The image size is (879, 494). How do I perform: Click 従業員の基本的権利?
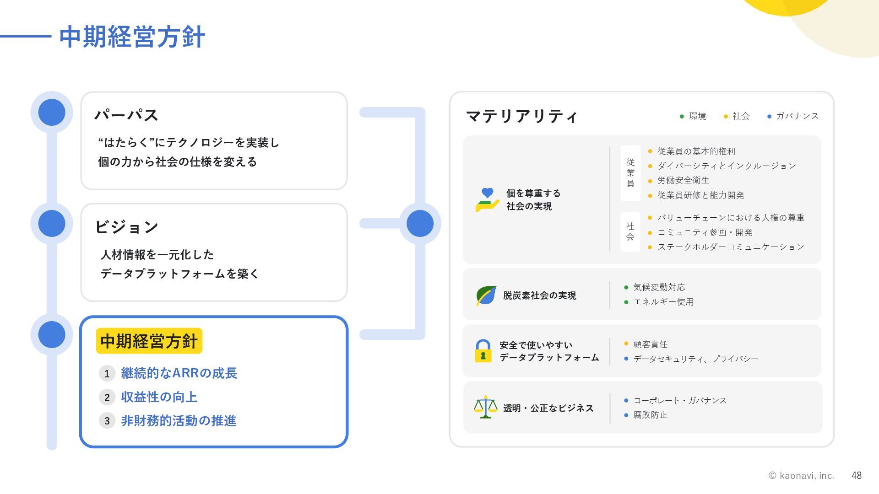696,151
